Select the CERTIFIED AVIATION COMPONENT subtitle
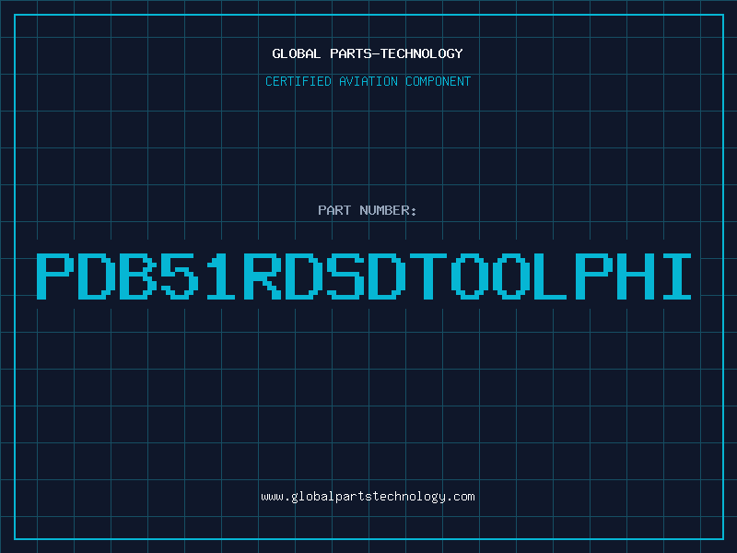The height and width of the screenshot is (553, 737). point(368,81)
